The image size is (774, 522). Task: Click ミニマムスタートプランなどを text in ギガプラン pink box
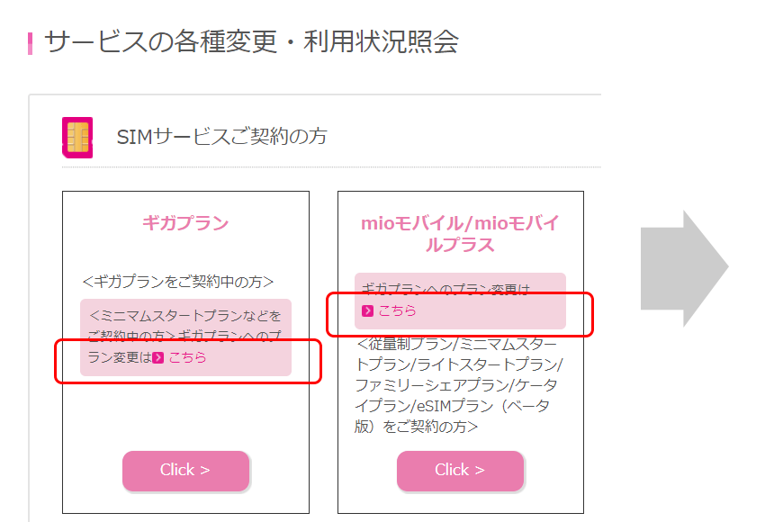[x=186, y=316]
